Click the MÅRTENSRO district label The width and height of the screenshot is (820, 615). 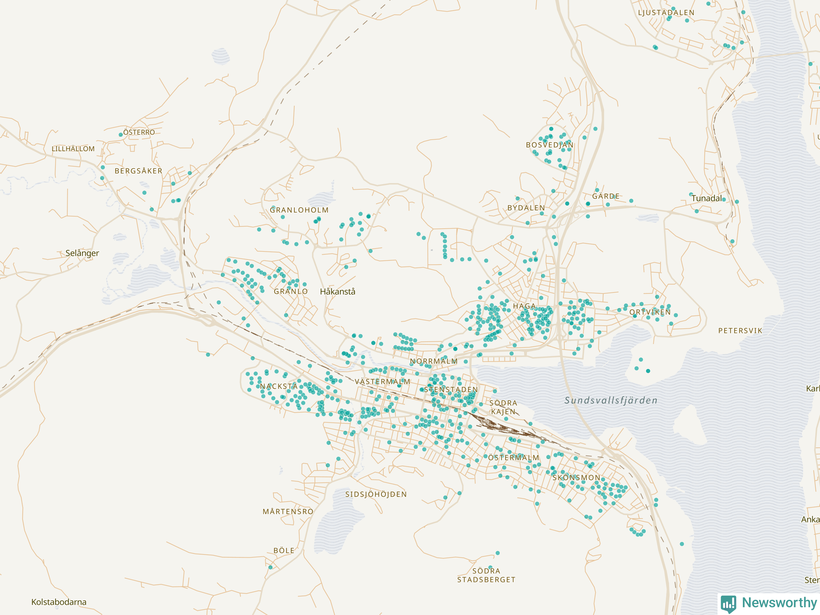[288, 512]
